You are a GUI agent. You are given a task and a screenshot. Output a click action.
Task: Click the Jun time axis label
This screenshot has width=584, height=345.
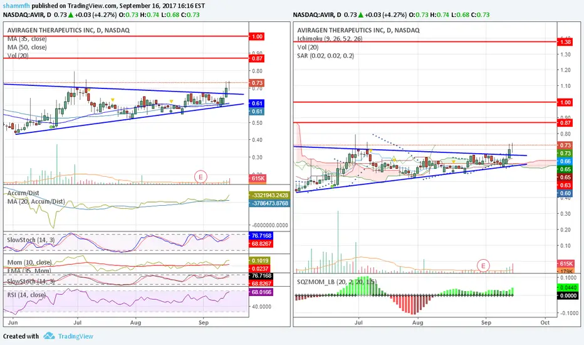point(13,322)
